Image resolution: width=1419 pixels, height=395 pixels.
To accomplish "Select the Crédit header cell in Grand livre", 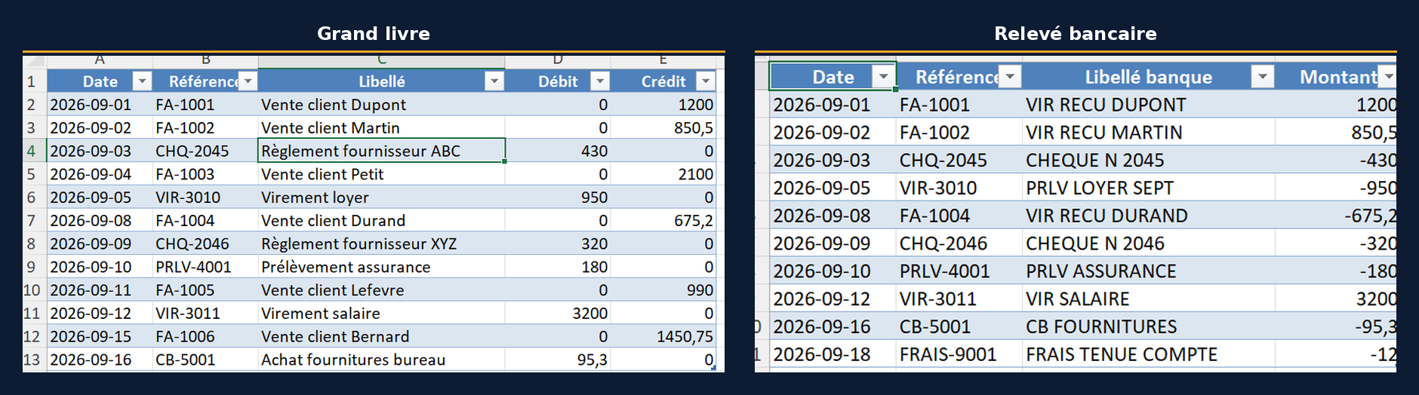I will 663,81.
